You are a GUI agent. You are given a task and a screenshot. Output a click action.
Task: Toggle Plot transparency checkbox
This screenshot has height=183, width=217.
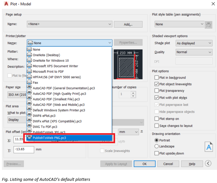tap(157, 91)
